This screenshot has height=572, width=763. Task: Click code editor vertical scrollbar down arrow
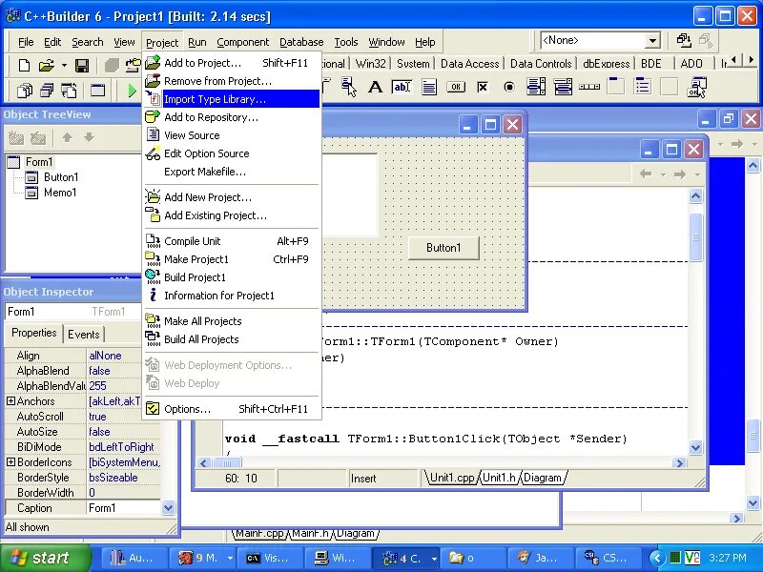point(696,447)
